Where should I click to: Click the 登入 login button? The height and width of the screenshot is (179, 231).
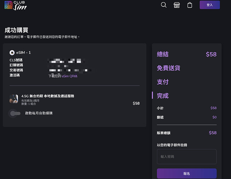click(x=209, y=5)
